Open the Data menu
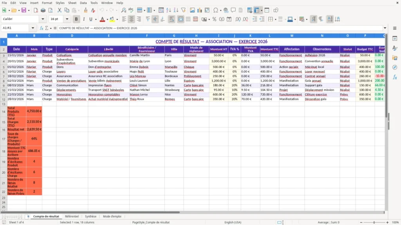The height and width of the screenshot is (225, 401). pyautogui.click(x=83, y=3)
